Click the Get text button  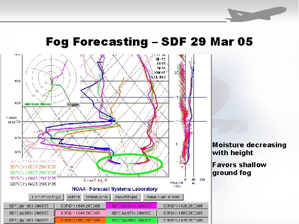coord(74,197)
